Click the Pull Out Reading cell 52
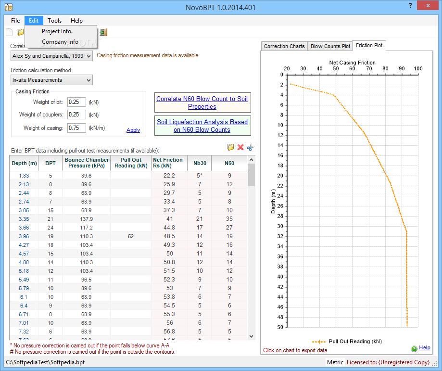This screenshot has width=442, height=371. point(131,236)
